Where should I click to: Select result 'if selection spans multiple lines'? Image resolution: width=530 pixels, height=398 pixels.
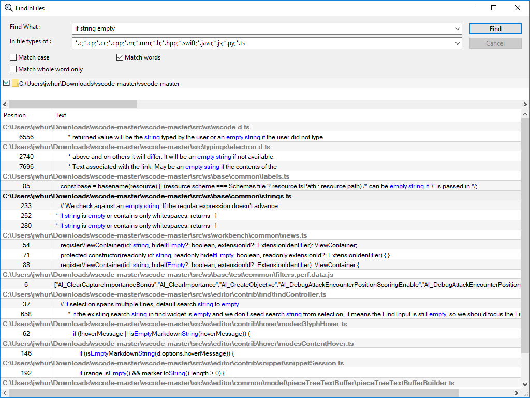(x=261, y=304)
